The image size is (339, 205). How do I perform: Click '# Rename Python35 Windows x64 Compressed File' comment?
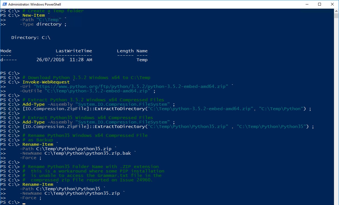point(85,135)
